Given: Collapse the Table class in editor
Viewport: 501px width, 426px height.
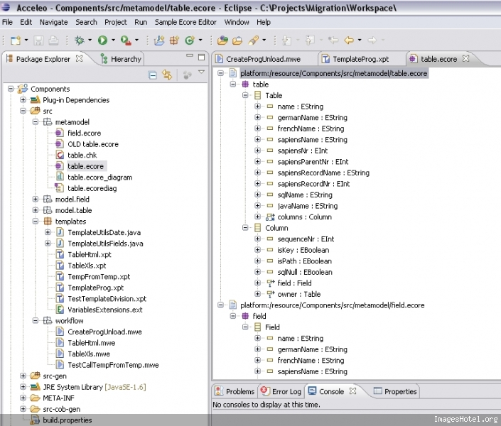Looking at the screenshot, I should click(245, 95).
